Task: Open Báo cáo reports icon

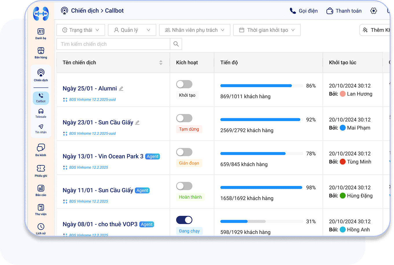Action: click(41, 190)
